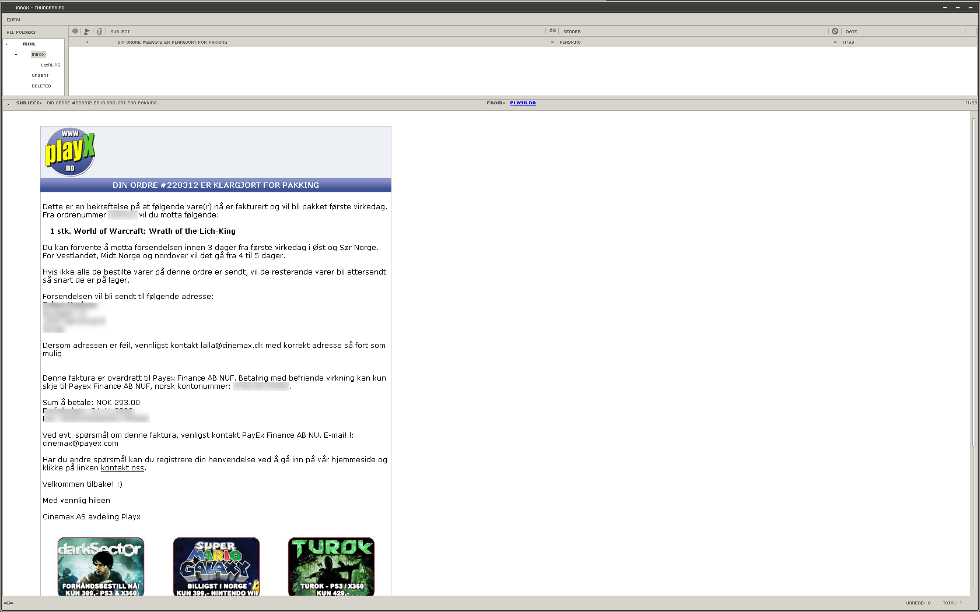Click the header Subject text in preview pane
This screenshot has height=612, width=980.
101,103
